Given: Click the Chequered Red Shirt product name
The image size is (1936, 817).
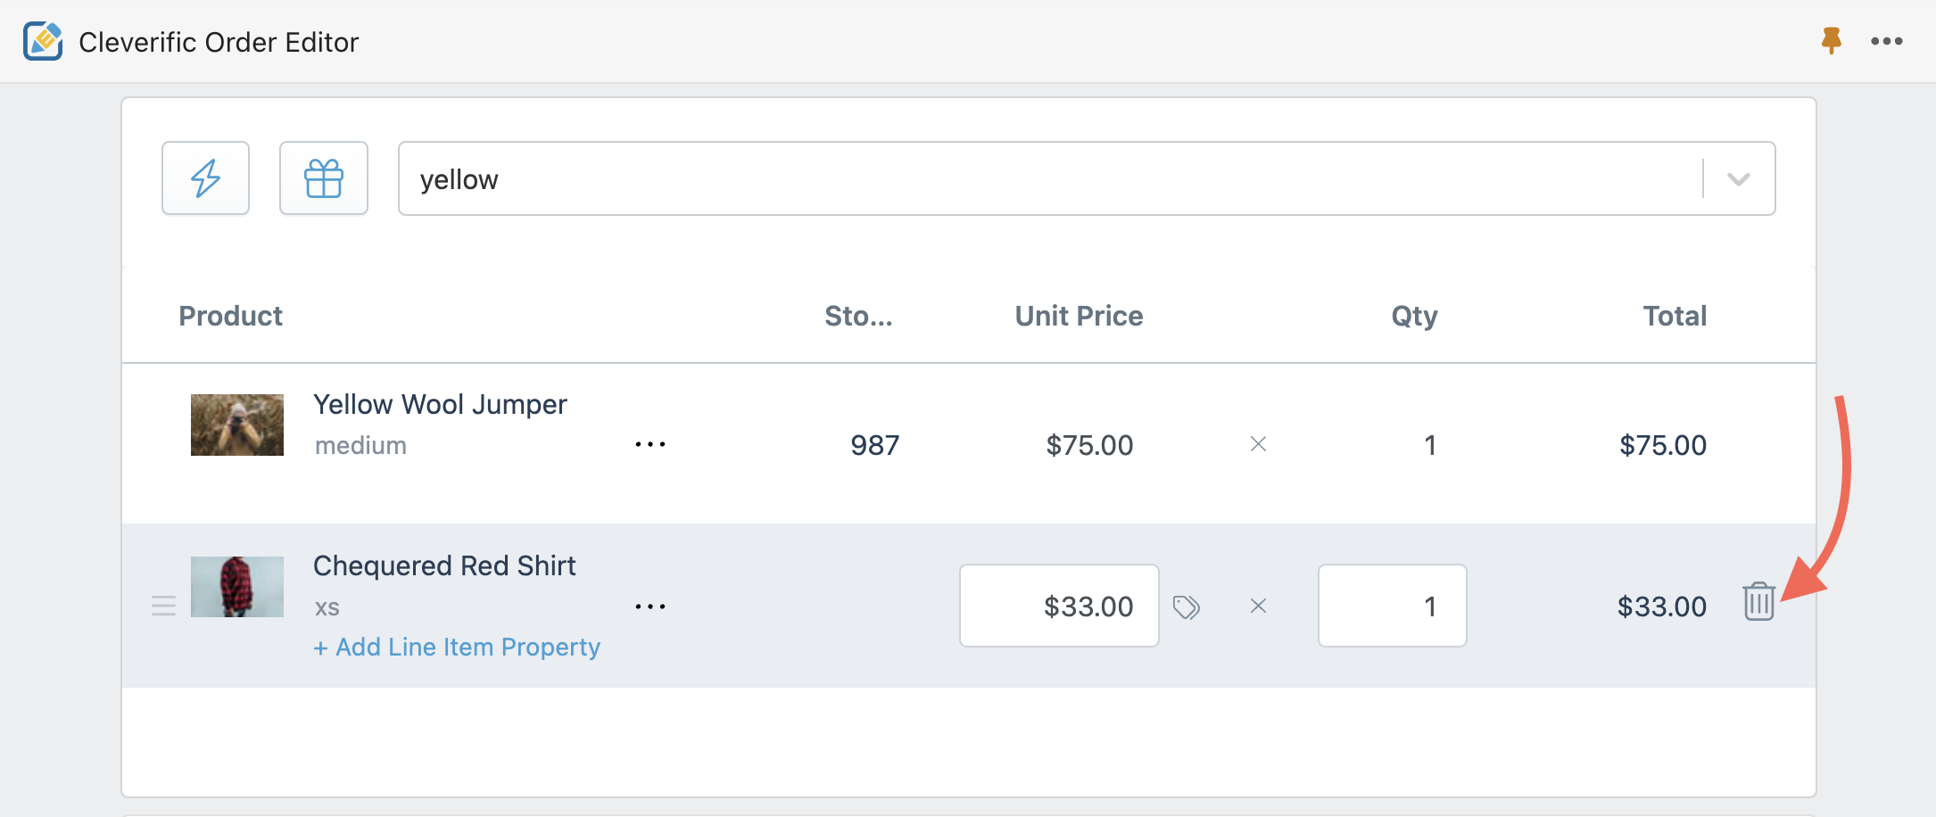Looking at the screenshot, I should pyautogui.click(x=444, y=565).
